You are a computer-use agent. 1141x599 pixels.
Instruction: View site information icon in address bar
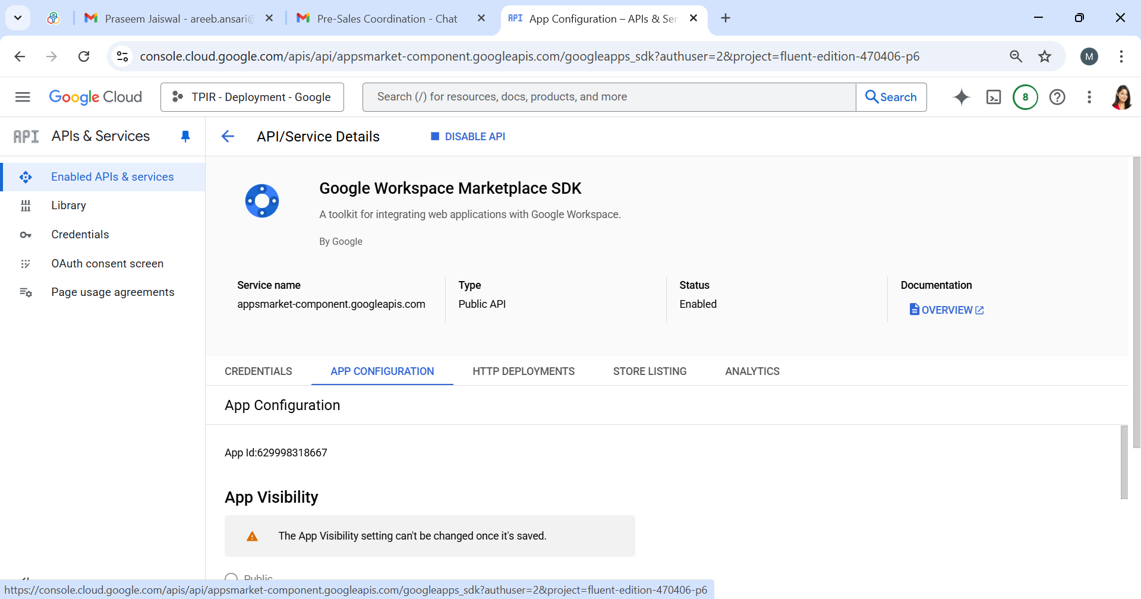click(122, 56)
